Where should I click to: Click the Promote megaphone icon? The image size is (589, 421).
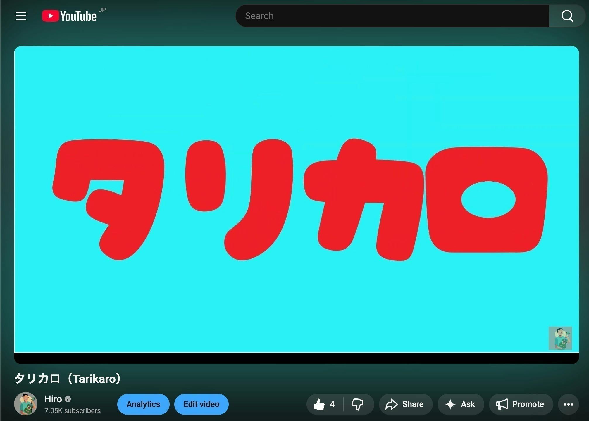click(502, 404)
